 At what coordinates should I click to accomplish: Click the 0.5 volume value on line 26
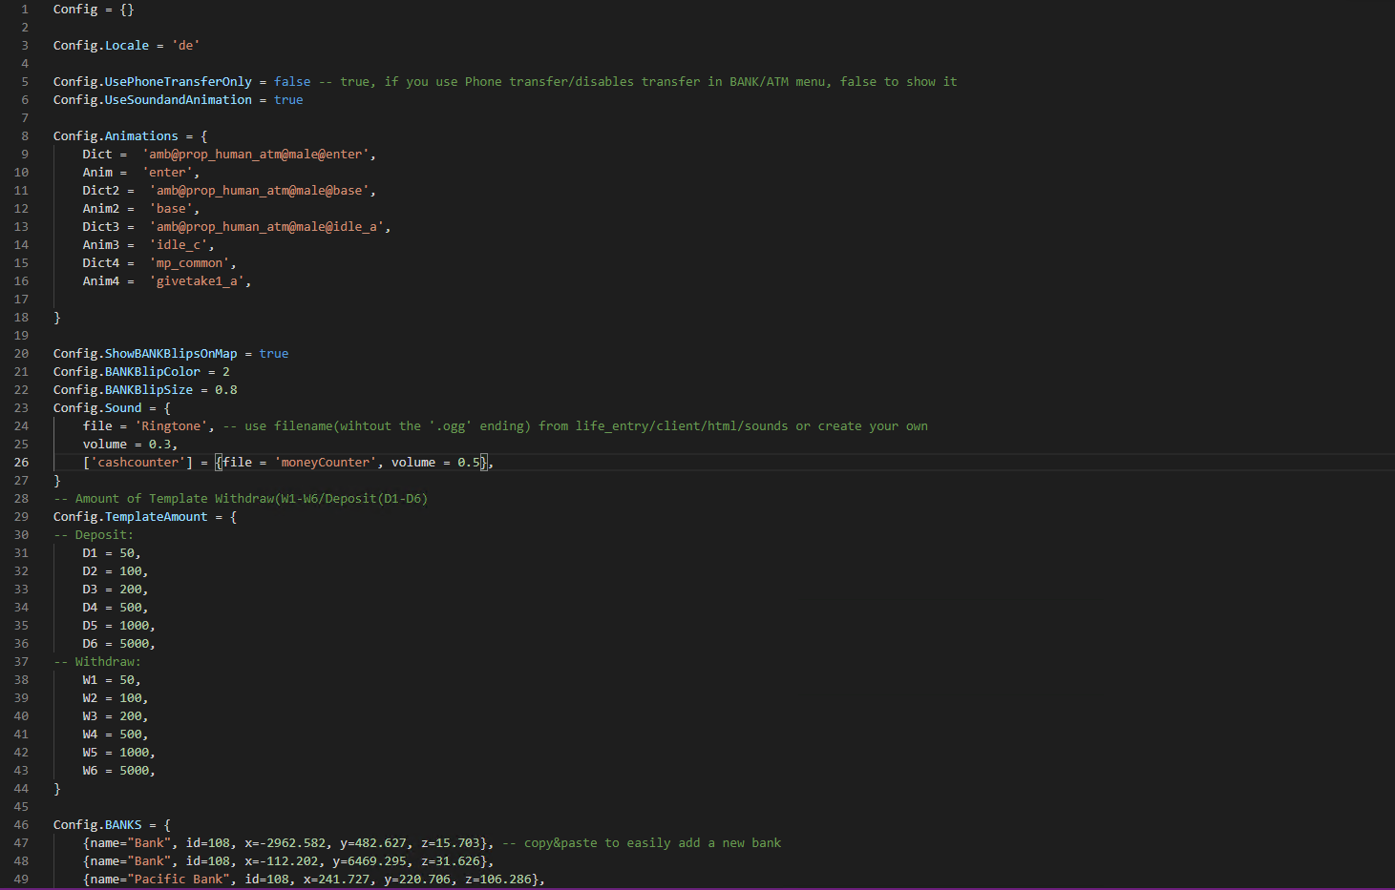pos(468,463)
